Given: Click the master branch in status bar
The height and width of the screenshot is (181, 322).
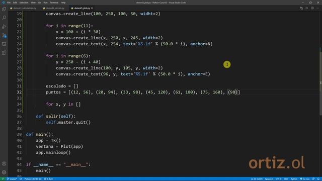Looking at the screenshot, I should (12, 179).
